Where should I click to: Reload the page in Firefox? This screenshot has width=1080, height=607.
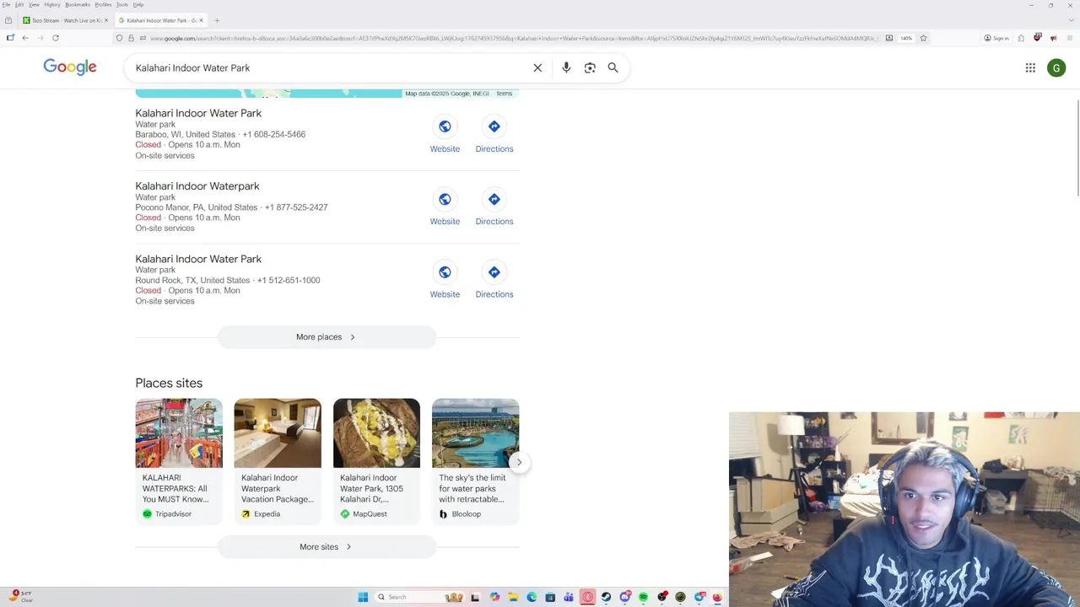point(56,38)
